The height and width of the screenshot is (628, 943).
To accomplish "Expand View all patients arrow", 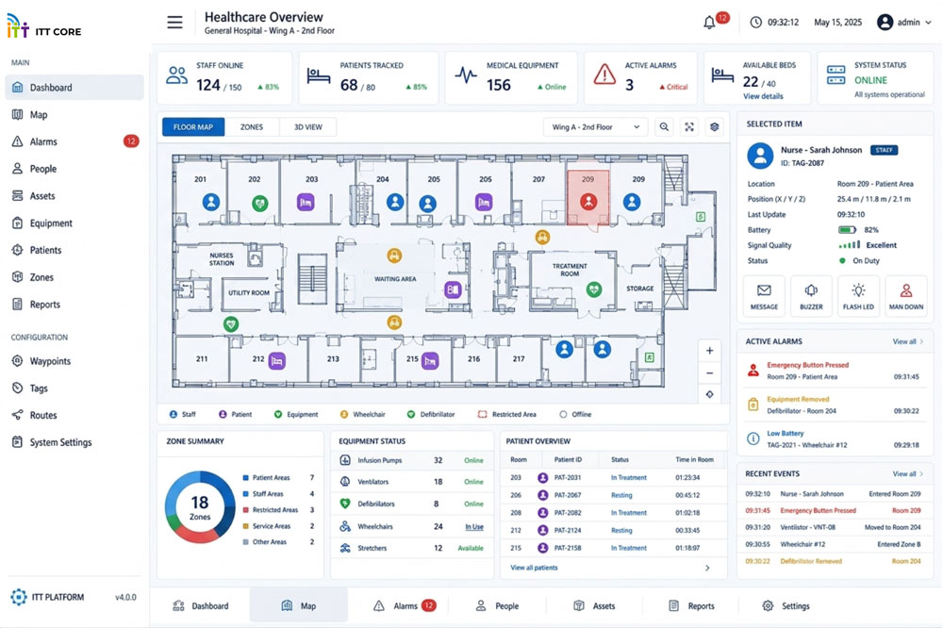I will tap(707, 568).
